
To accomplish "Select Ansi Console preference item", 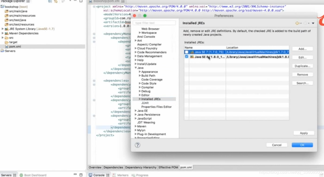I will (x=146, y=37).
